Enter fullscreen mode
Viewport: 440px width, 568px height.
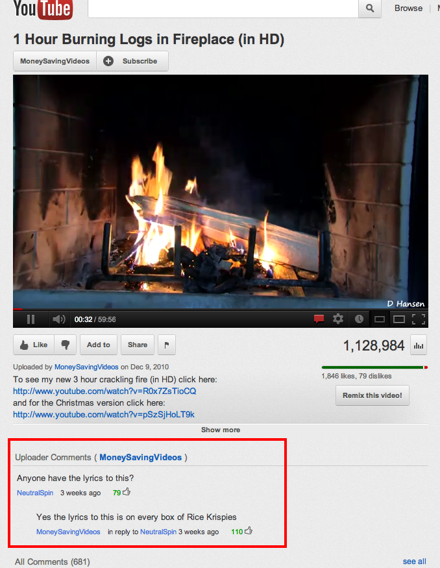pyautogui.click(x=419, y=319)
